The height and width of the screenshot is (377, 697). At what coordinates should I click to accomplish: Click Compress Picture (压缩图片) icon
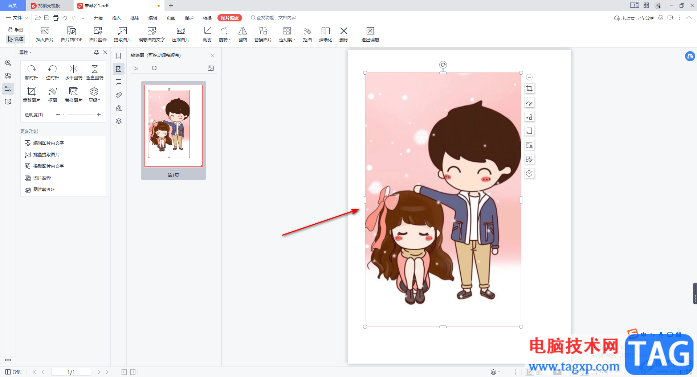(181, 35)
